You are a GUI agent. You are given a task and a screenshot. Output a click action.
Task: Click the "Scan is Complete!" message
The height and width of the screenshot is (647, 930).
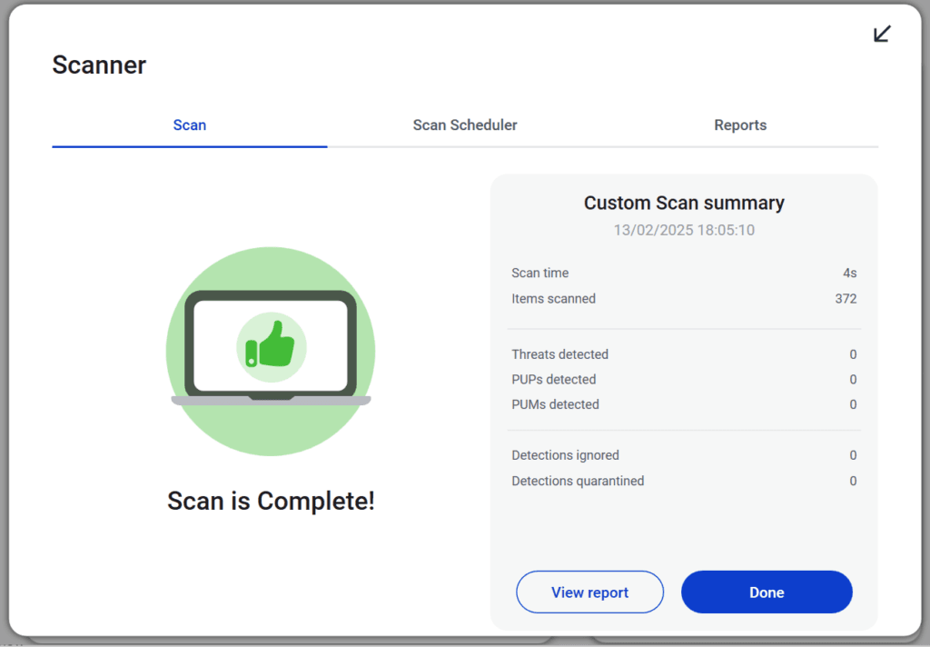[x=271, y=501]
